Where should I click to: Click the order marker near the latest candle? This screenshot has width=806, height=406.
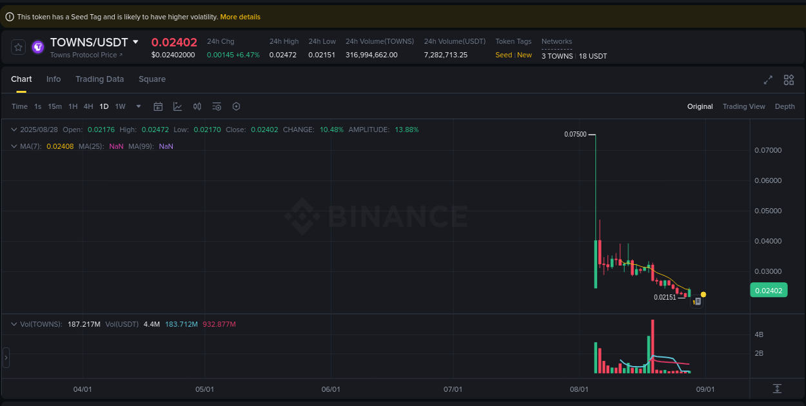(x=696, y=301)
